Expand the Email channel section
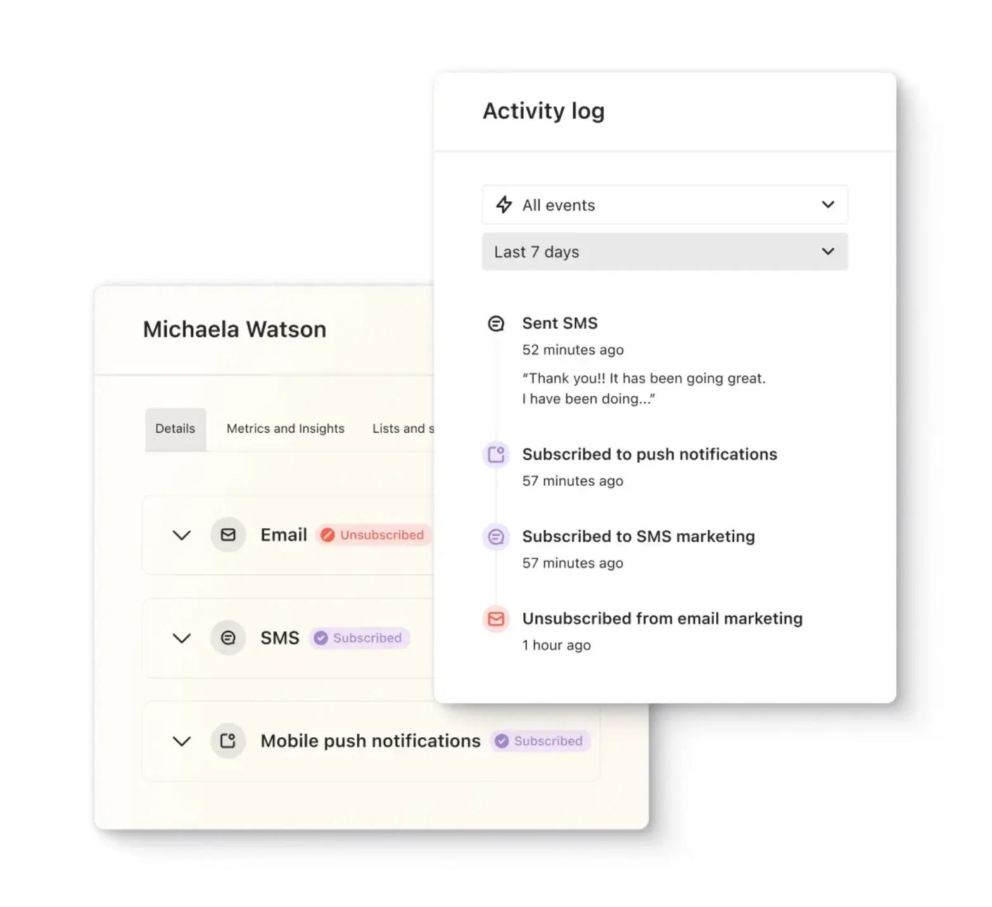 pos(181,535)
